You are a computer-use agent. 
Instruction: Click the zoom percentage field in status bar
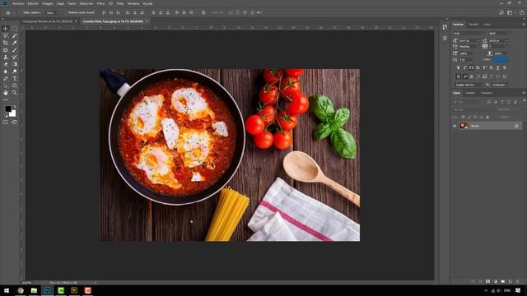(x=27, y=283)
